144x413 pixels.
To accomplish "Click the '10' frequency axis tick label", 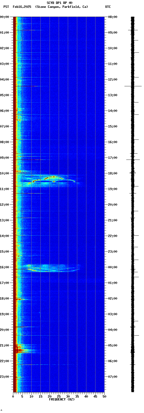I will pyautogui.click(x=31, y=397).
